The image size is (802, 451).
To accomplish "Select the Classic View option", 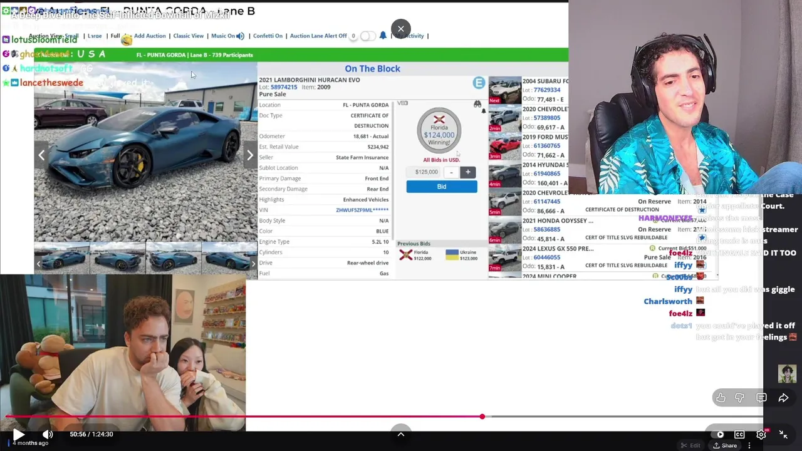I will coord(188,36).
